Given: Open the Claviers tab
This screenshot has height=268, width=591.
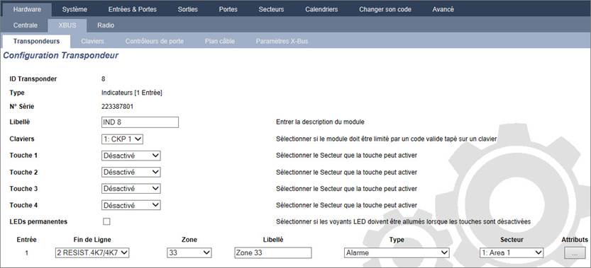Looking at the screenshot, I should (92, 41).
